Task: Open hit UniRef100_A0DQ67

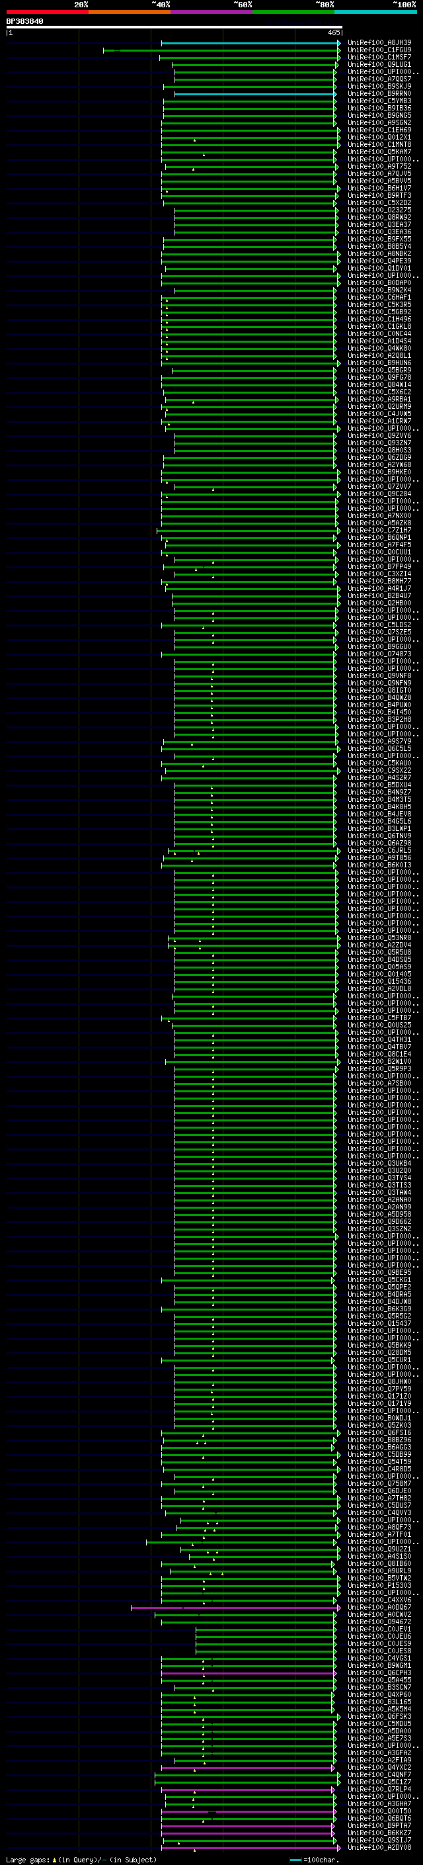Action: point(379,1607)
